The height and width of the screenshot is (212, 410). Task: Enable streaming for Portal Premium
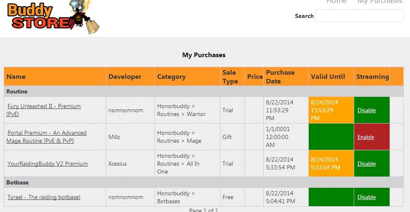[x=366, y=137]
